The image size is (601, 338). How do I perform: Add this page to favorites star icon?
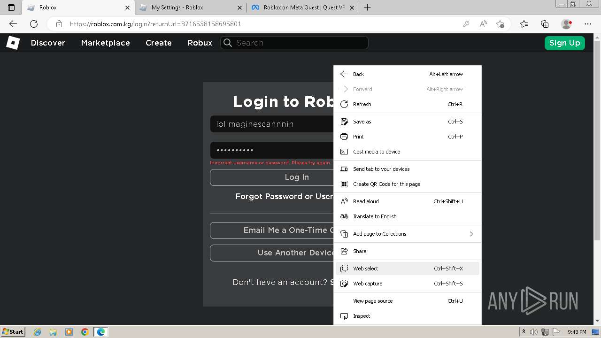click(x=500, y=24)
